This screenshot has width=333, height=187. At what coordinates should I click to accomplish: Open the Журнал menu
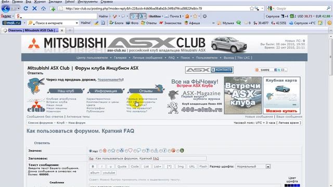[40, 2]
